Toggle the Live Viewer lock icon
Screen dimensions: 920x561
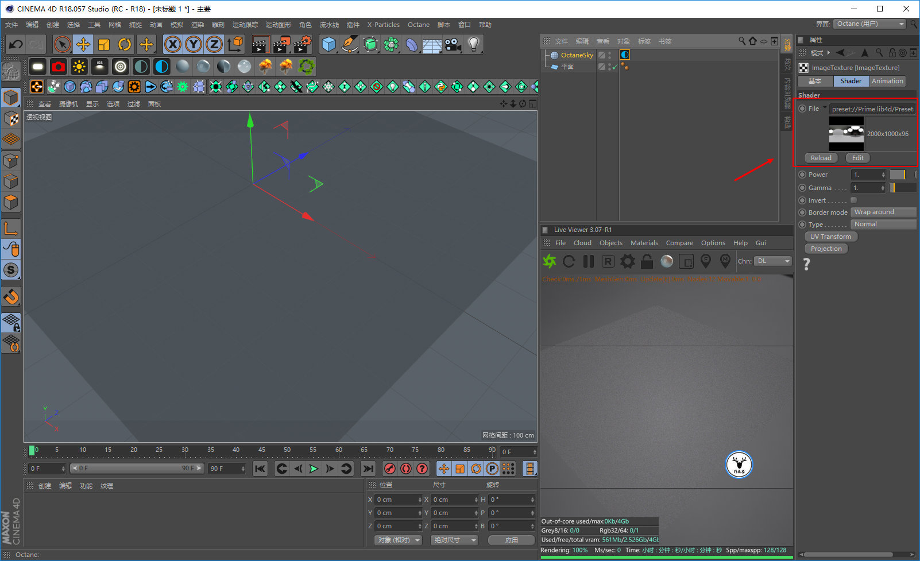[647, 261]
